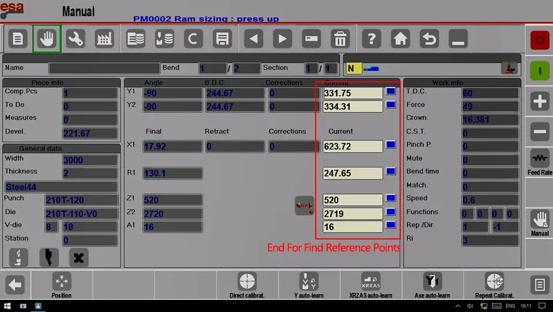Select Repeat Calibrat. option
The image size is (553, 312).
pos(494,285)
